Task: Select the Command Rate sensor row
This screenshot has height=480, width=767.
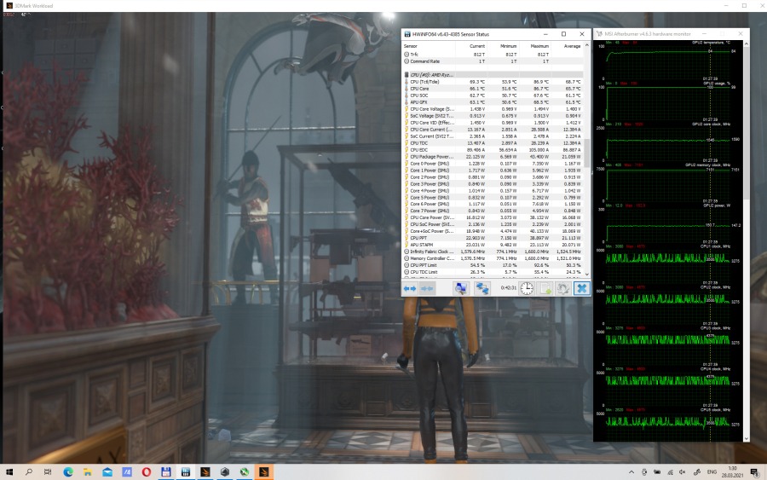Action: (x=493, y=61)
